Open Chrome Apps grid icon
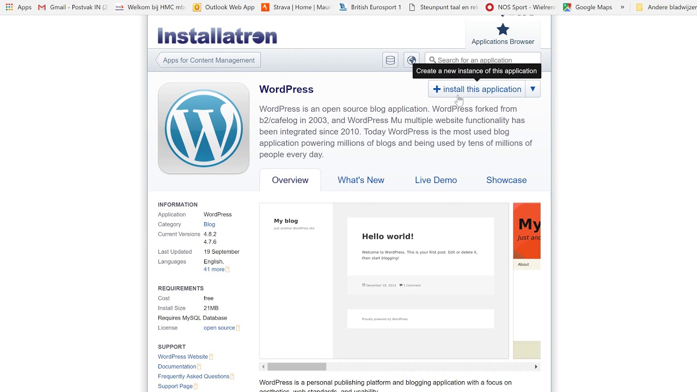The image size is (697, 392). click(x=9, y=7)
